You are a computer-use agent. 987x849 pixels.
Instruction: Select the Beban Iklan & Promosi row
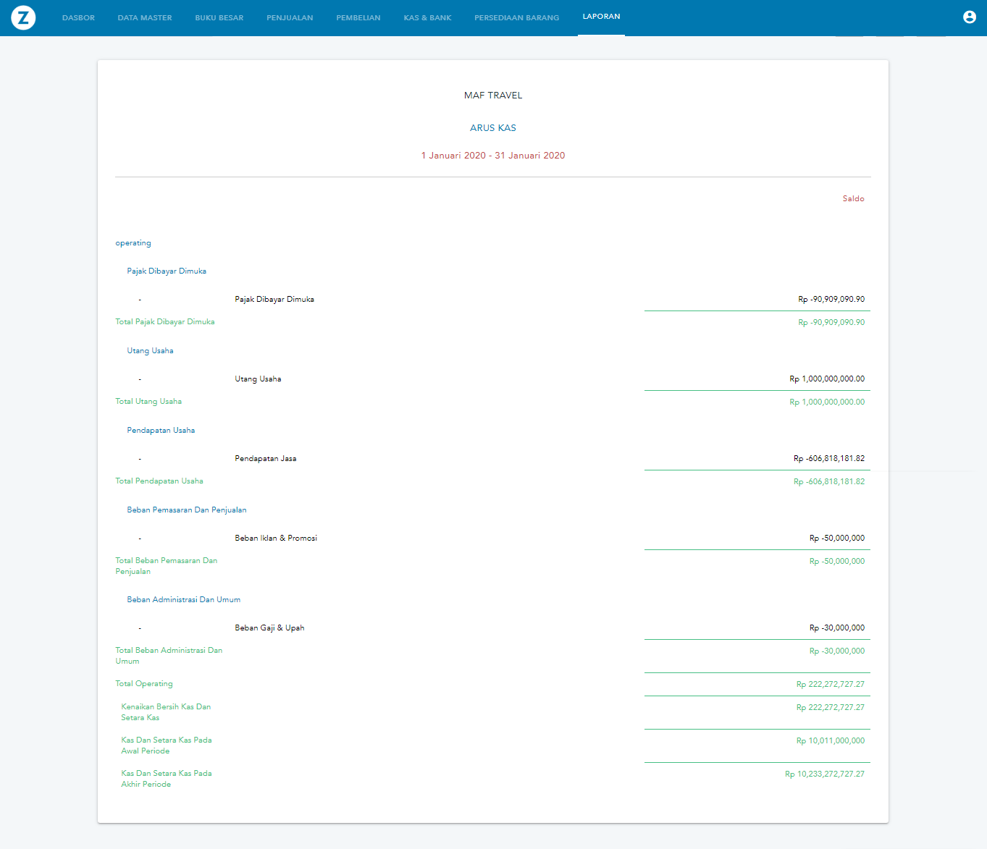click(276, 538)
